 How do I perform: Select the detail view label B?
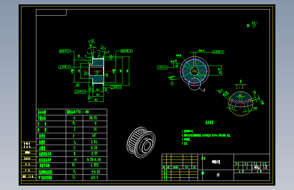pyautogui.click(x=240, y=81)
